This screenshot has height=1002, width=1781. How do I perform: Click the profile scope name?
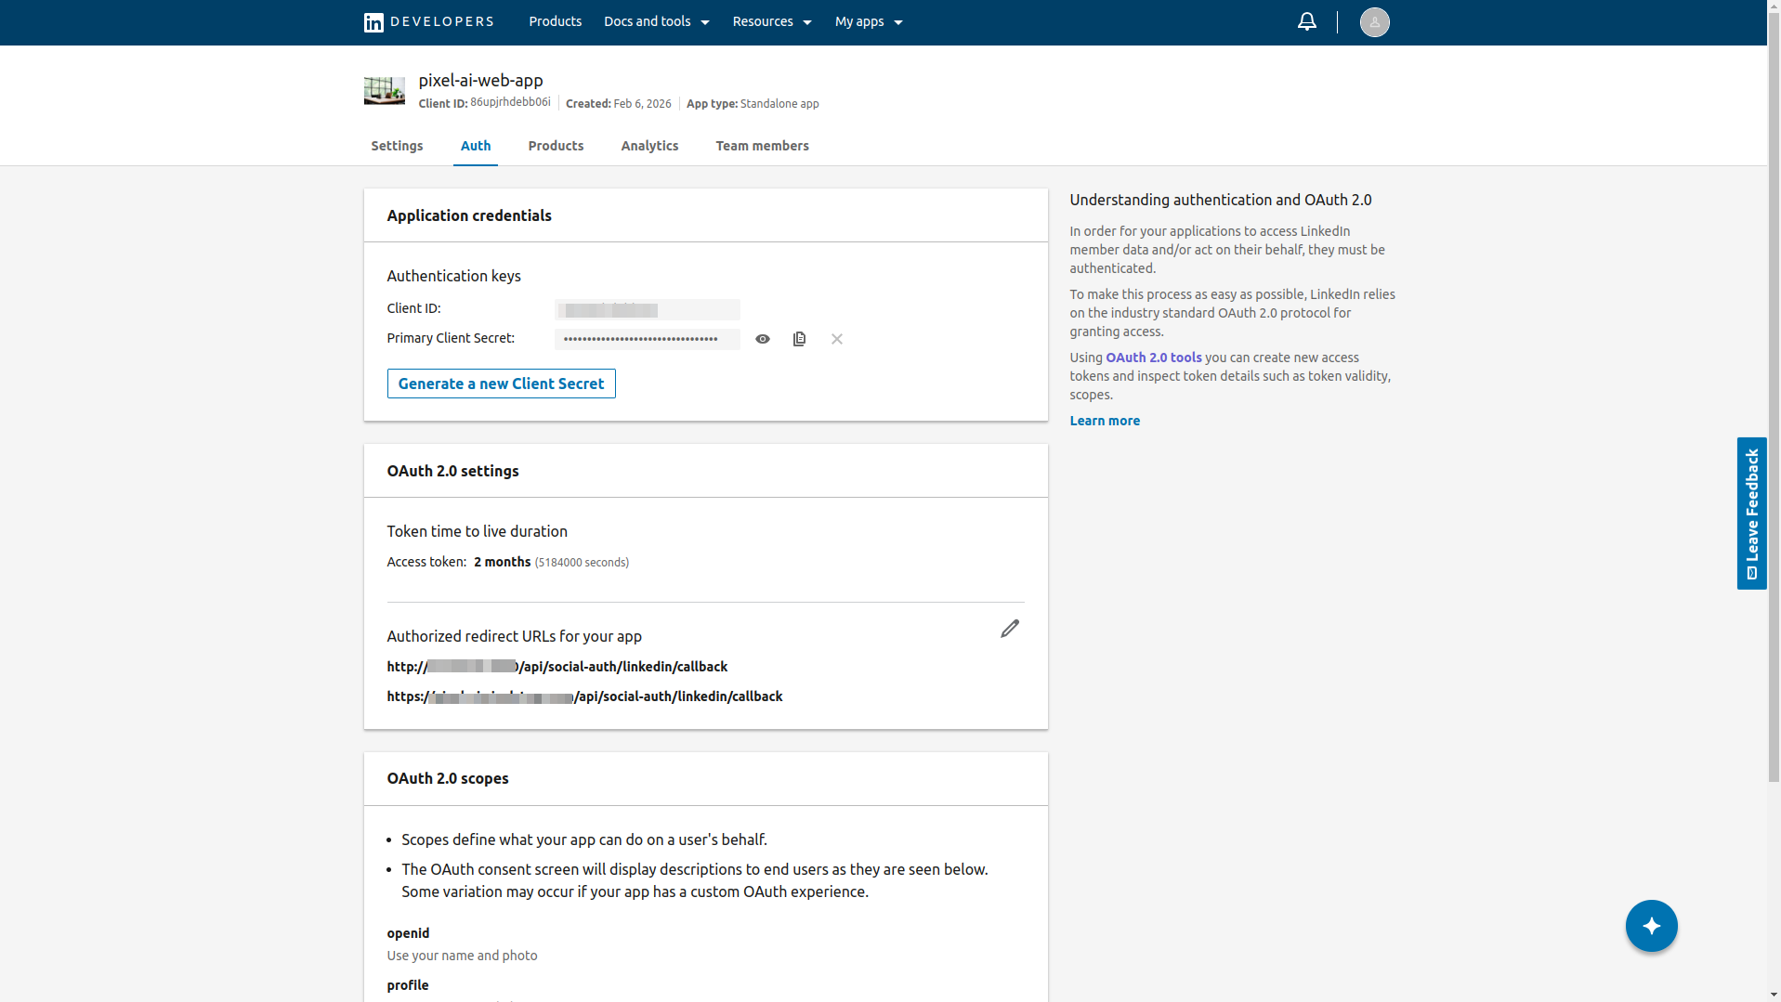(x=408, y=985)
